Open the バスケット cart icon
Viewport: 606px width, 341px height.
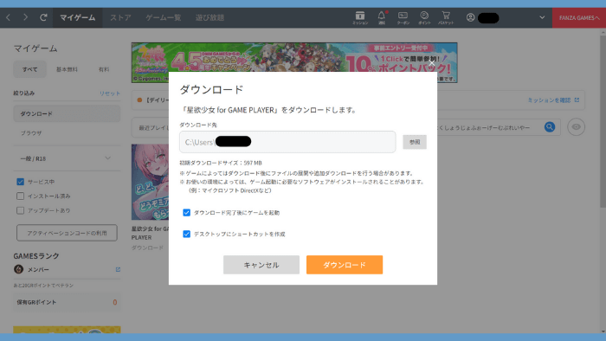(446, 18)
